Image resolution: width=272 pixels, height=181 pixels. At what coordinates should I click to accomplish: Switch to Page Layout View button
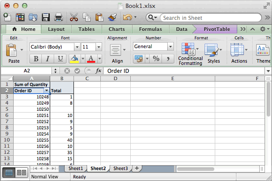(x=22, y=173)
